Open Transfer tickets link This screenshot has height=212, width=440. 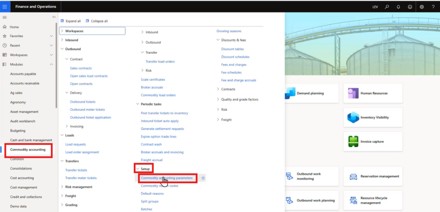pos(76,170)
